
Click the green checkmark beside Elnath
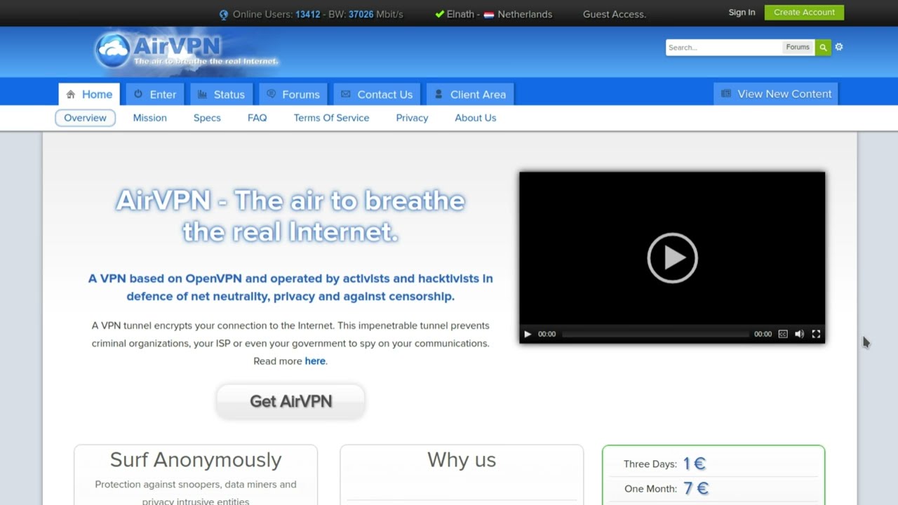tap(439, 14)
